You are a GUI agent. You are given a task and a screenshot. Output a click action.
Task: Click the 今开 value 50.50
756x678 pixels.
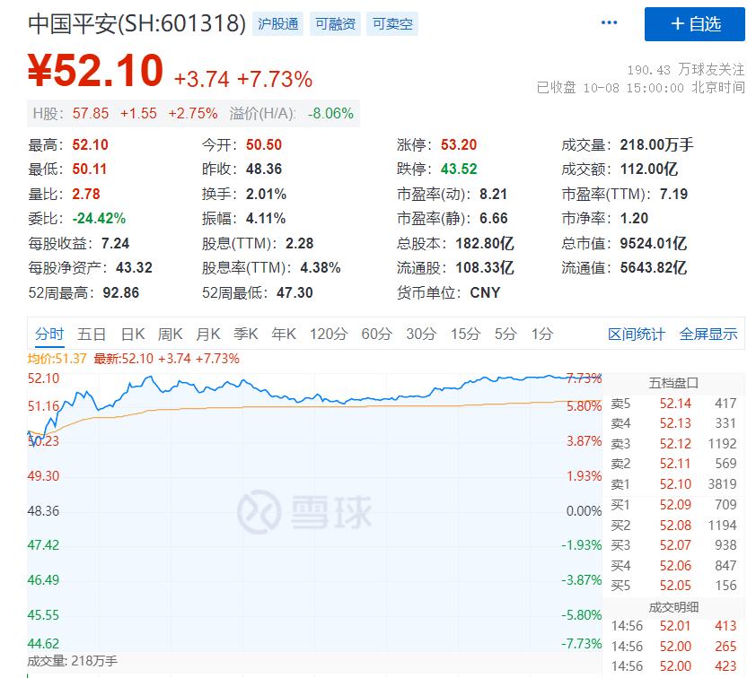pos(264,145)
